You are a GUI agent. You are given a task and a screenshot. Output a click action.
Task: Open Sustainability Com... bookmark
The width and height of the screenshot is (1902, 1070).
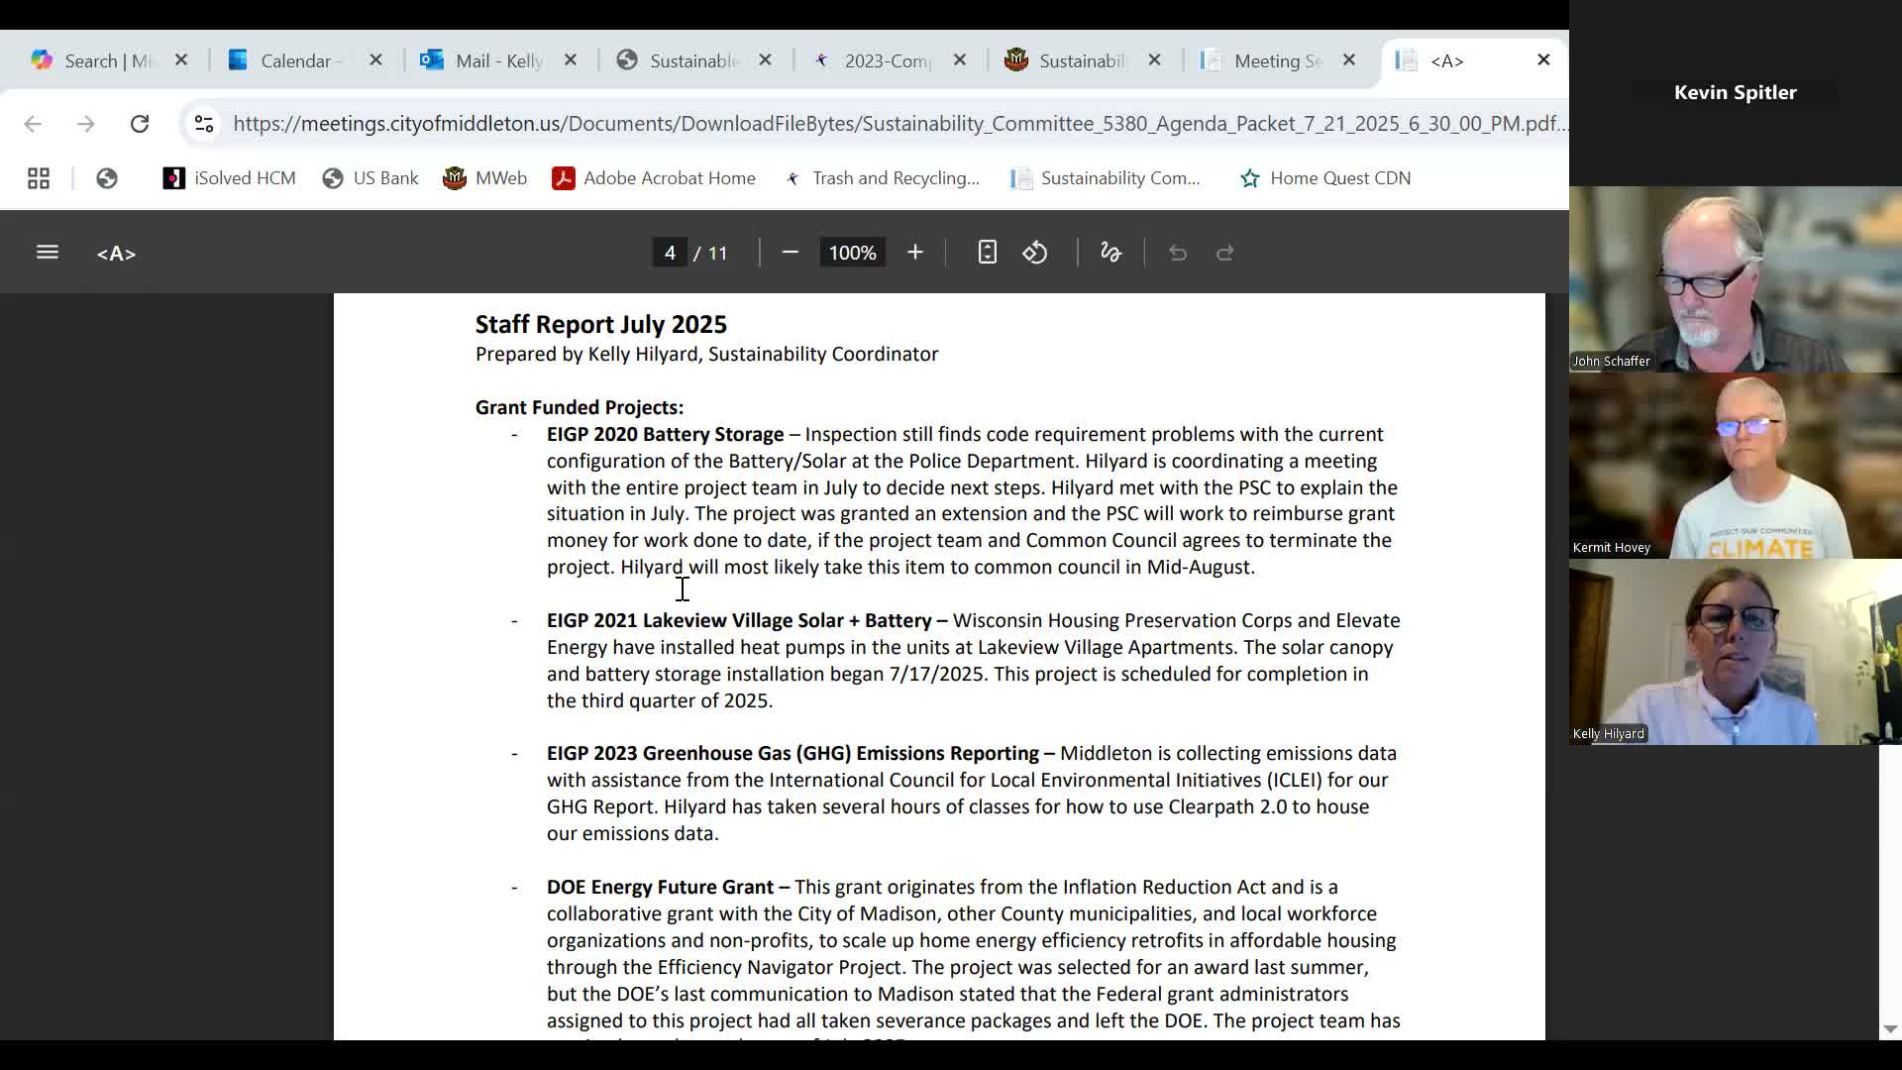1106,178
